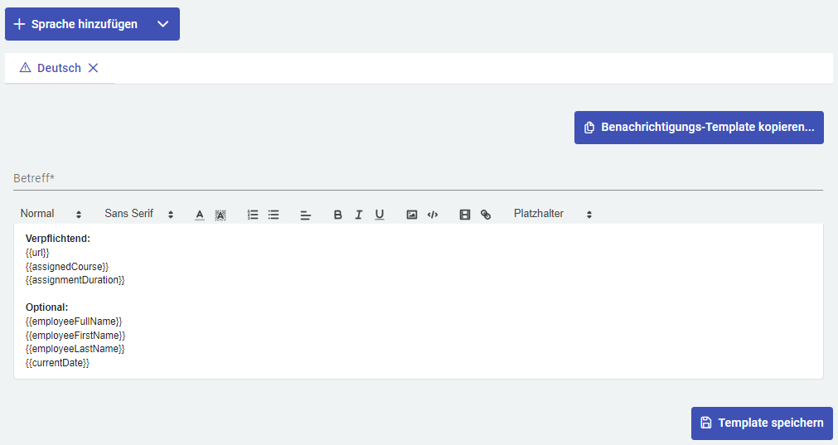Click the Template speichern button
838x445 pixels.
point(762,423)
